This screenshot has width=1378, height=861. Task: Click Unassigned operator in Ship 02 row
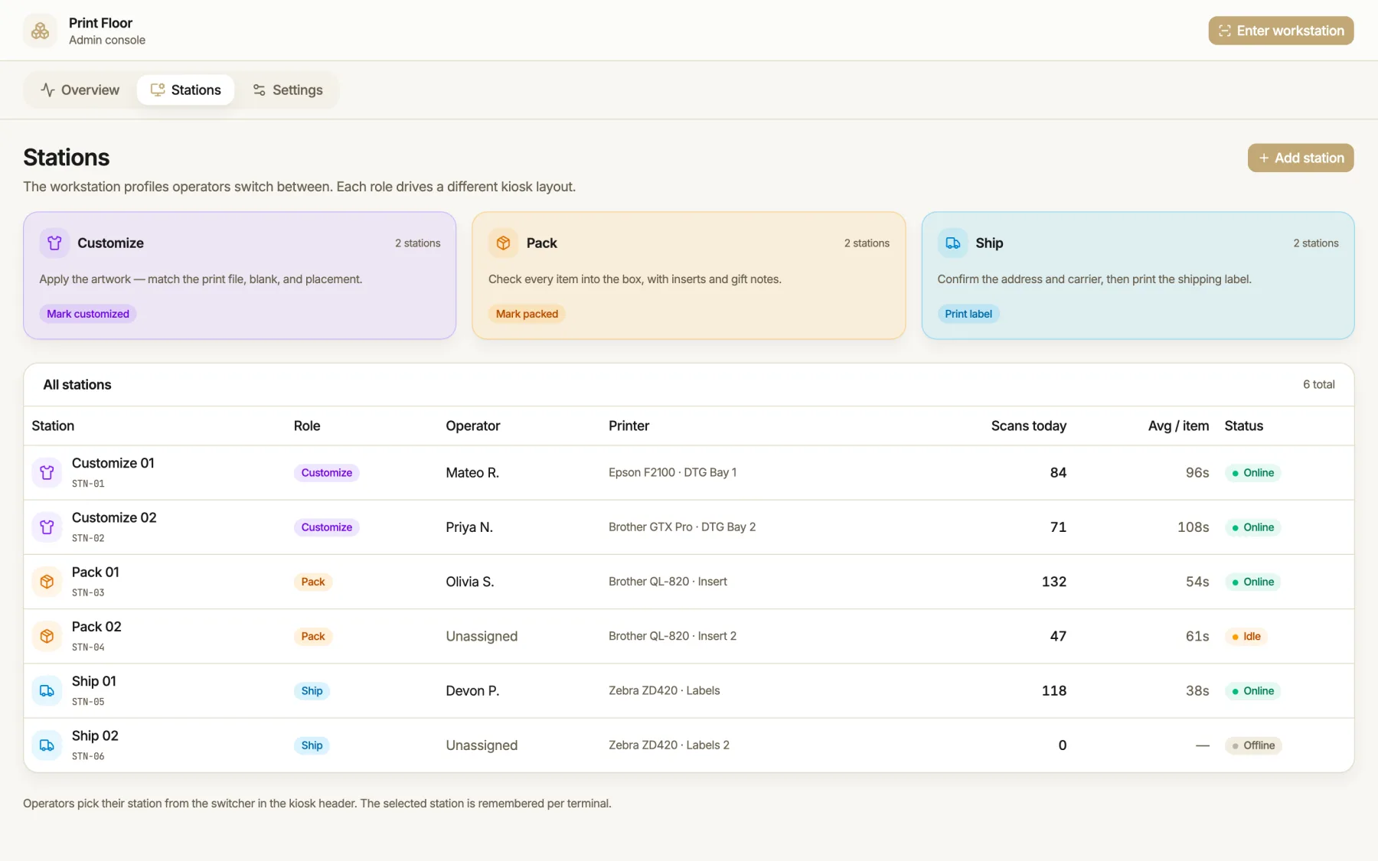[482, 745]
